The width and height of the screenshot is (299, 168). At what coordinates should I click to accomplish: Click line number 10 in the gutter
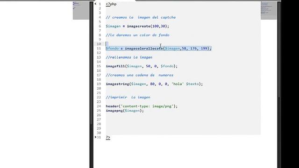99,44
